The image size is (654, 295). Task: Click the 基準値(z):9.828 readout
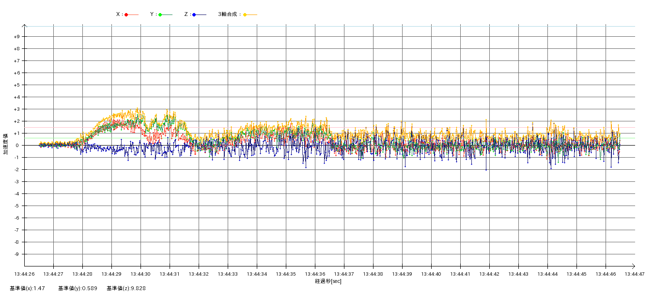click(126, 288)
